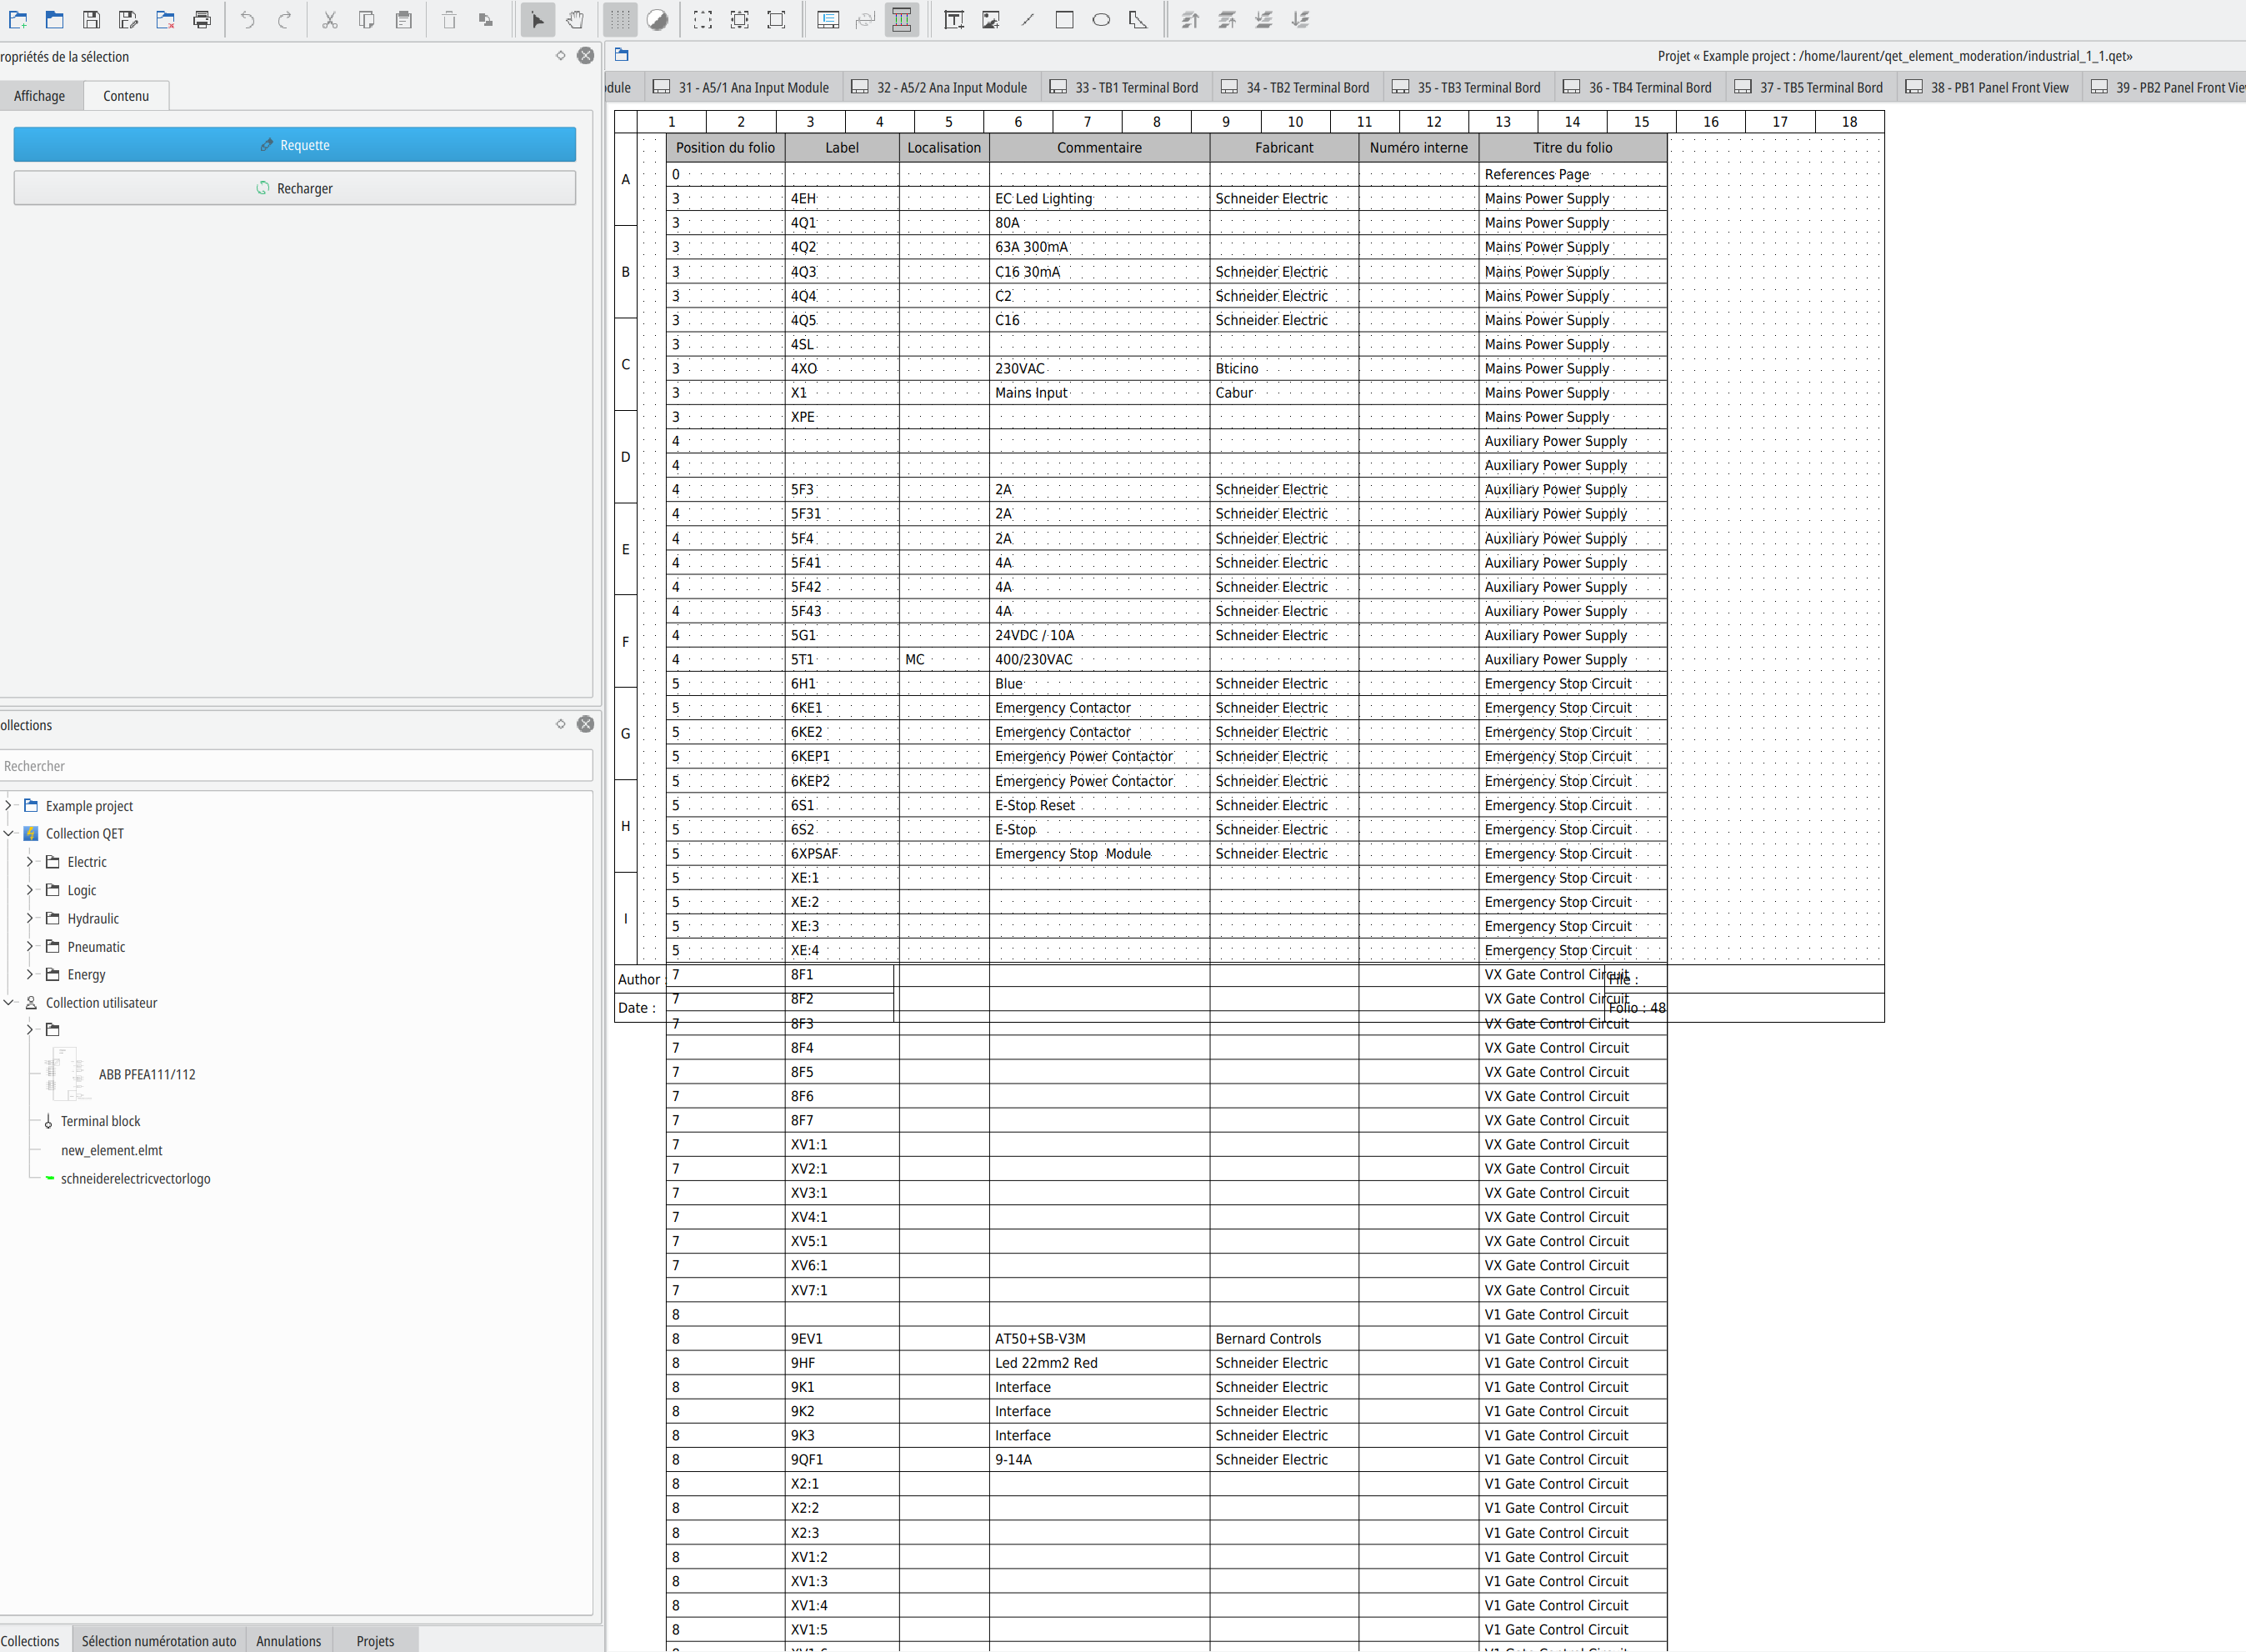Select the line drawing tool
The height and width of the screenshot is (1652, 2246).
1027,19
